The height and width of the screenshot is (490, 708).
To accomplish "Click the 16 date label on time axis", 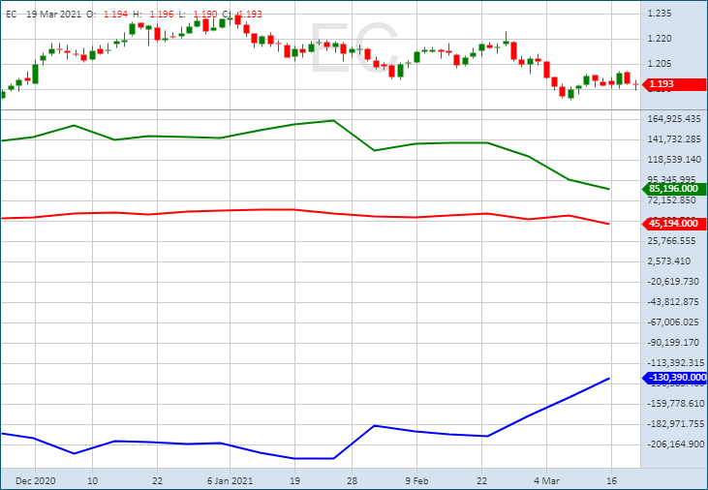I will [x=611, y=481].
